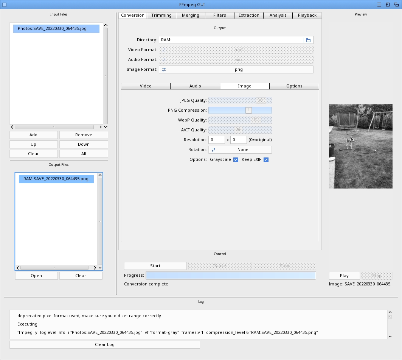The width and height of the screenshot is (402, 360).
Task: Open the Image Format png chooser
Action: (x=239, y=70)
